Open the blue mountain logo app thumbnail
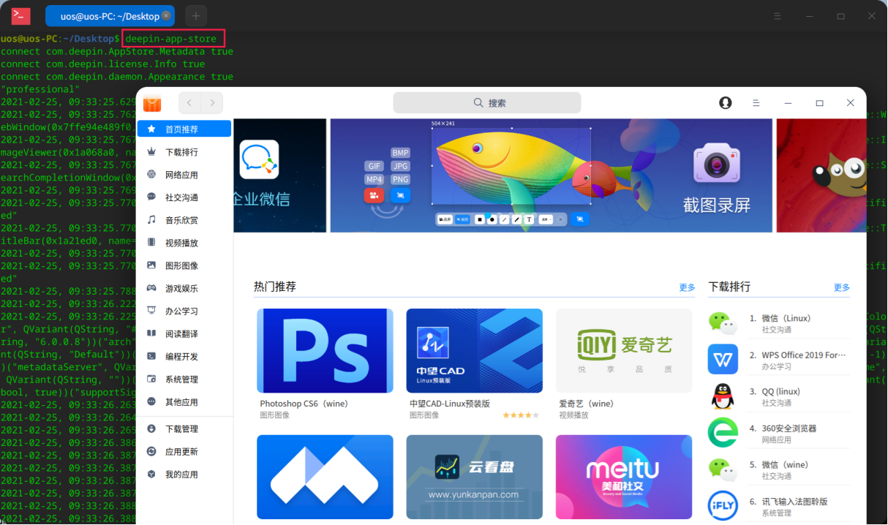Screen dimensions: 888x525 click(325, 477)
